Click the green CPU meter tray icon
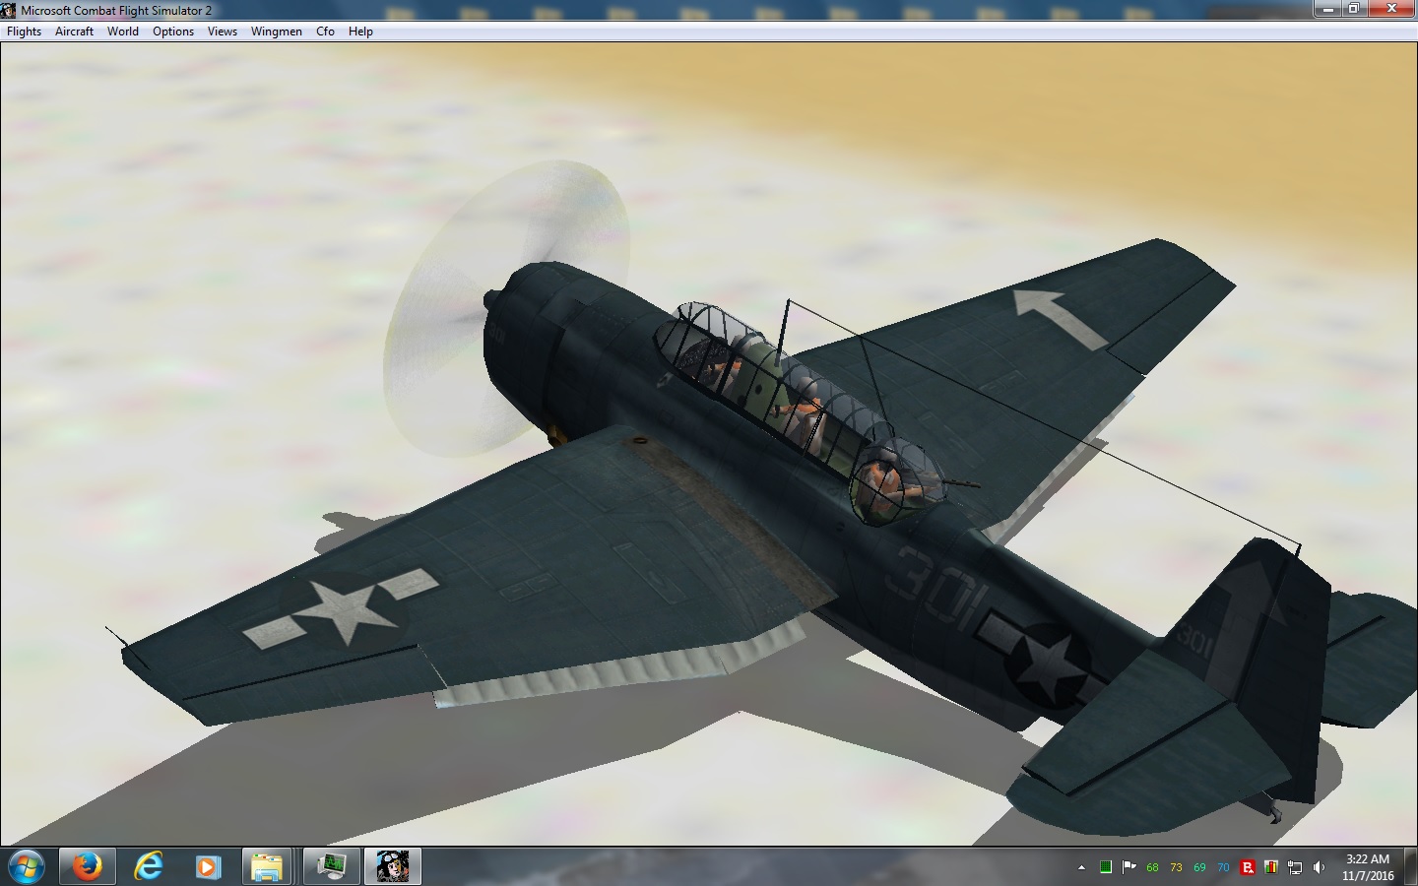 click(1106, 867)
